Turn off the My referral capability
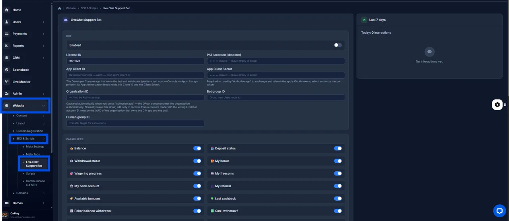The image size is (509, 221). point(338,186)
